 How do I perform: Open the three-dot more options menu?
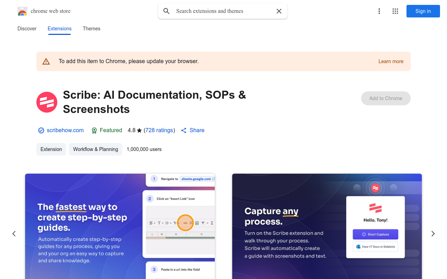pos(379,11)
